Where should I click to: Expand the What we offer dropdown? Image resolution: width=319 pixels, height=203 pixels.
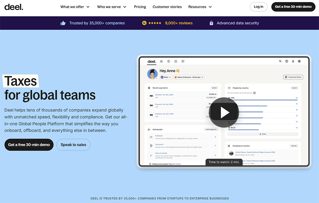[x=75, y=7]
